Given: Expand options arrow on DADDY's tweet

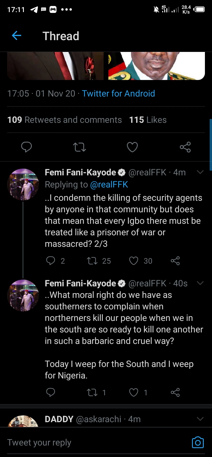Looking at the screenshot, I should [x=200, y=419].
